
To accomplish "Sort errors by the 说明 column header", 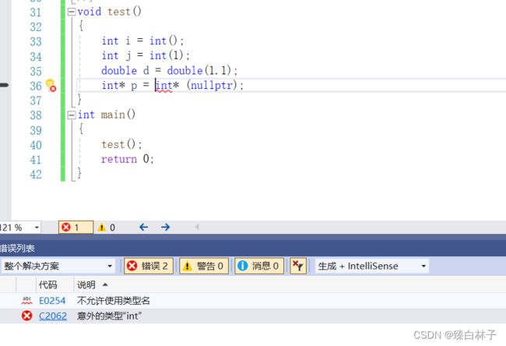I will tap(87, 285).
